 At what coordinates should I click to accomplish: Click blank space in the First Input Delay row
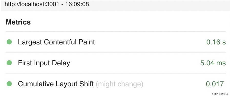tap(135, 63)
